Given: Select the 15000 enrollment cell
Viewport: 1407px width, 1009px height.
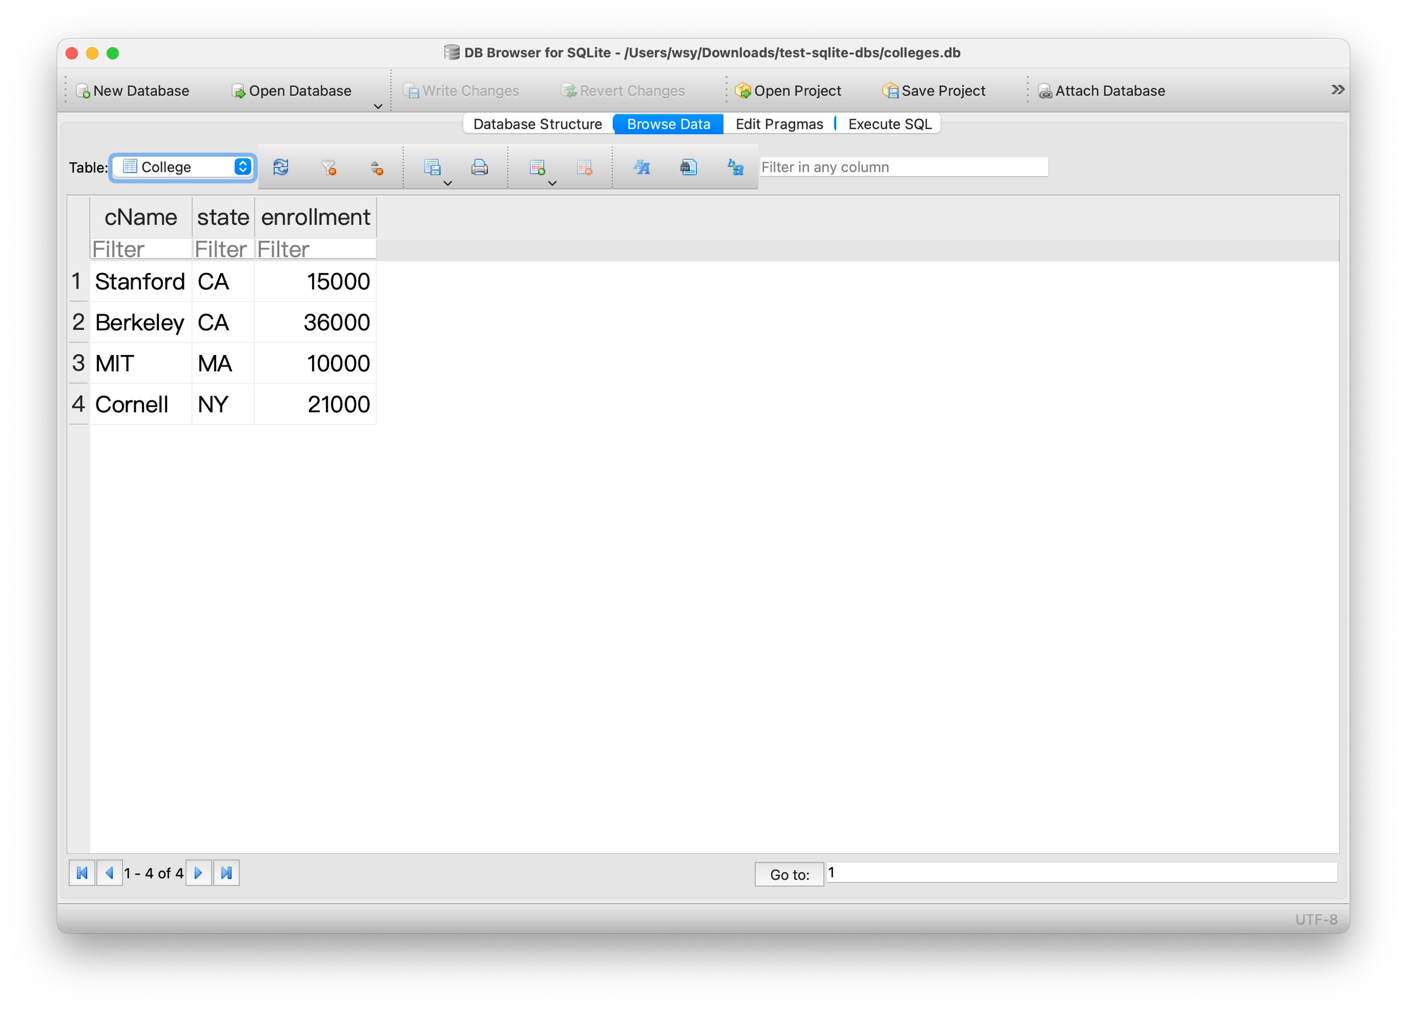Looking at the screenshot, I should tap(316, 281).
